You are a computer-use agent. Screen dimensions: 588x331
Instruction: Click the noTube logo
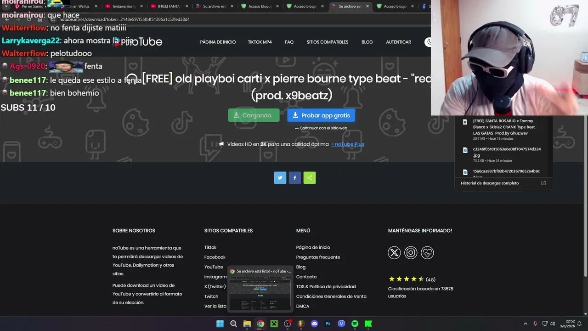(x=138, y=42)
